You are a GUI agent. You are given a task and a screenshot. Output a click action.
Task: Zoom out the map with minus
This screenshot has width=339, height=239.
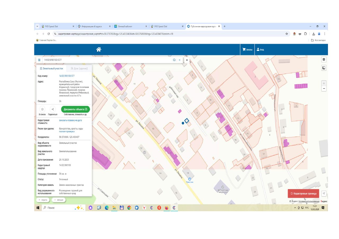pos(324,89)
